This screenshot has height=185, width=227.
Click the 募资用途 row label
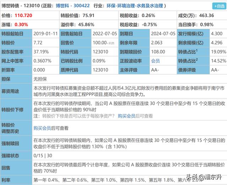click(x=10, y=91)
